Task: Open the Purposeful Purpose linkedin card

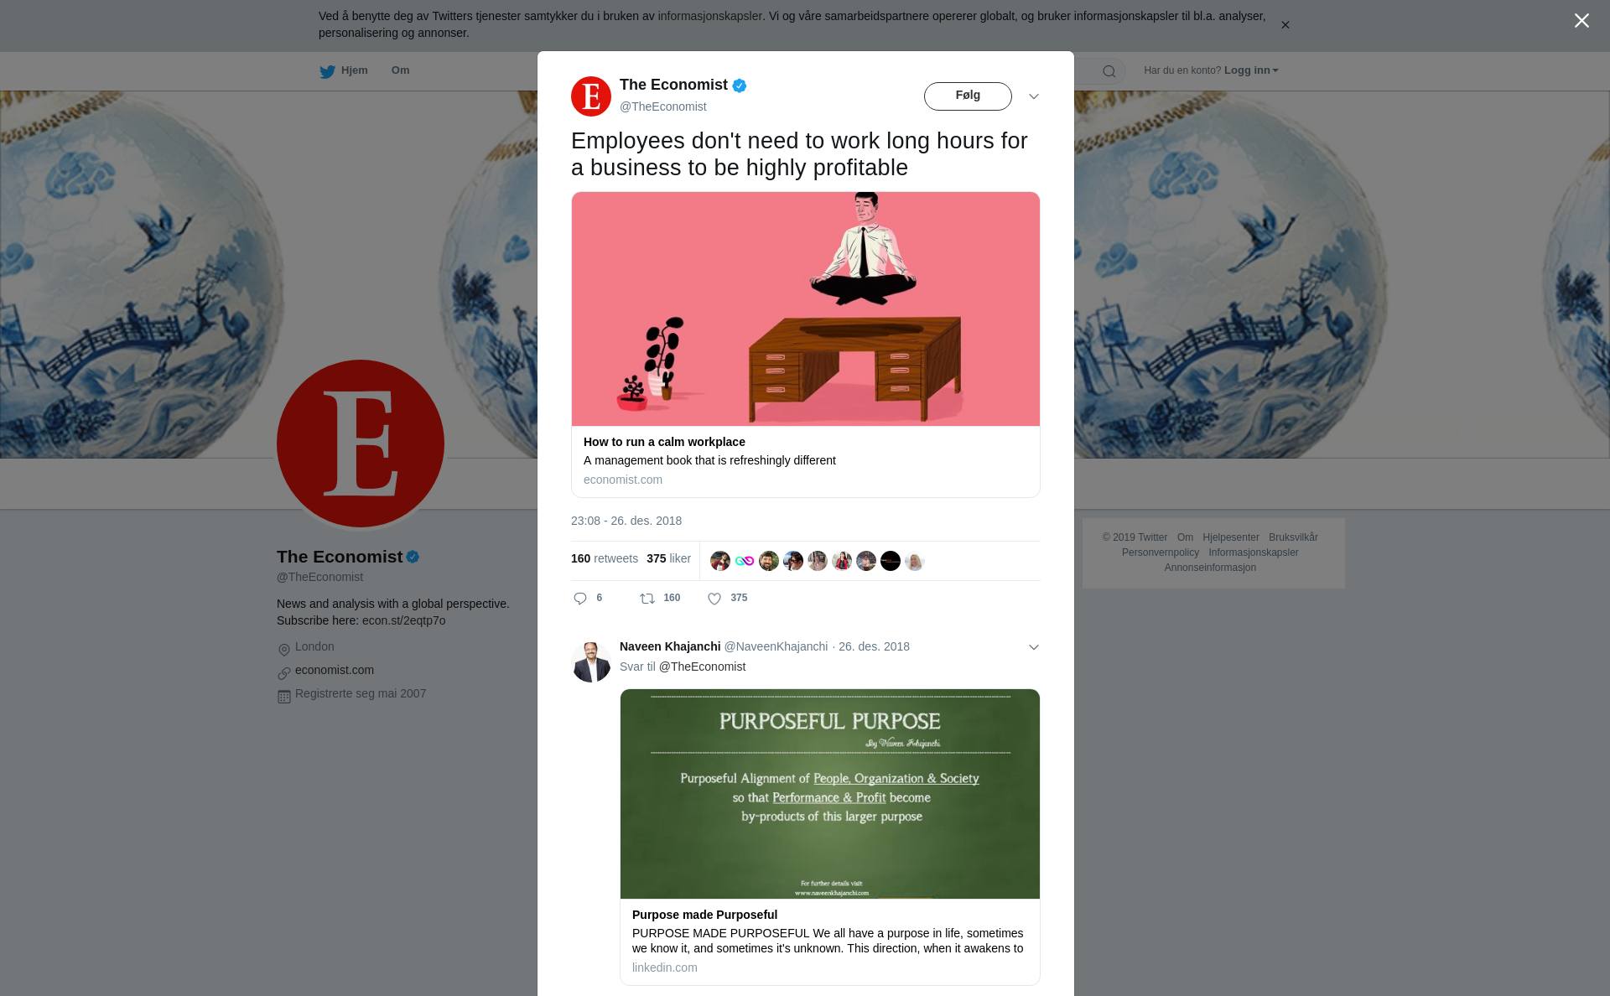Action: point(830,837)
